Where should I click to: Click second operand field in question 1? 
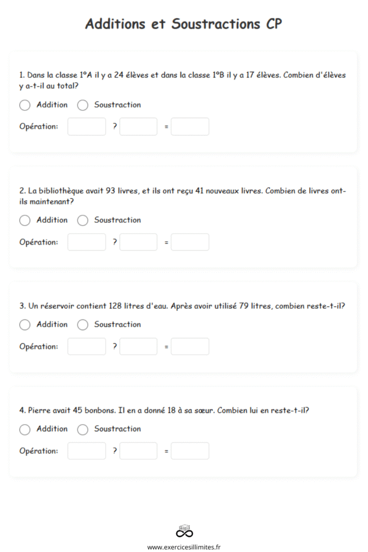pos(138,127)
